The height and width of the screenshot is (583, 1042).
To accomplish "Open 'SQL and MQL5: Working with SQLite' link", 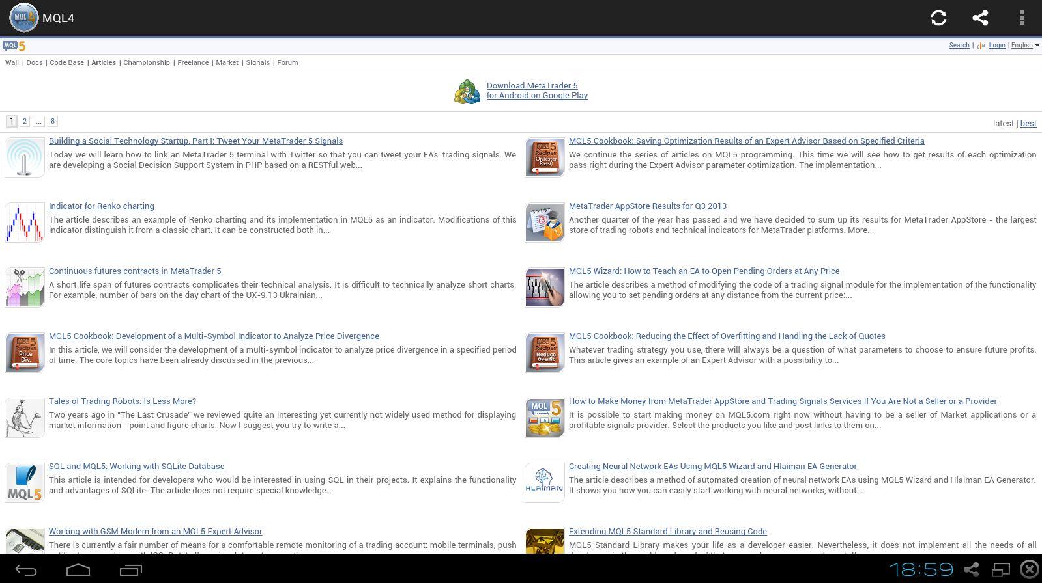I will (137, 466).
